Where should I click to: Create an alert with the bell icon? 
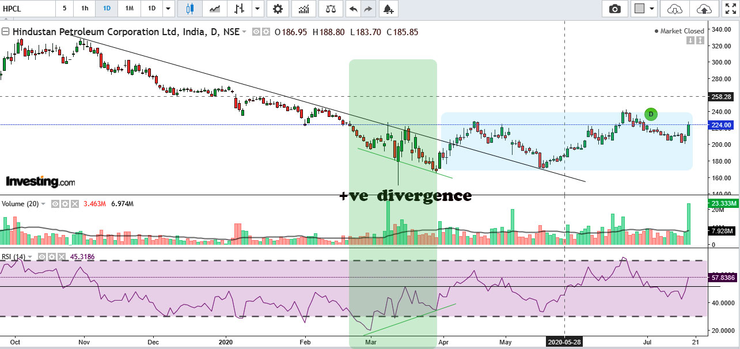[388, 9]
